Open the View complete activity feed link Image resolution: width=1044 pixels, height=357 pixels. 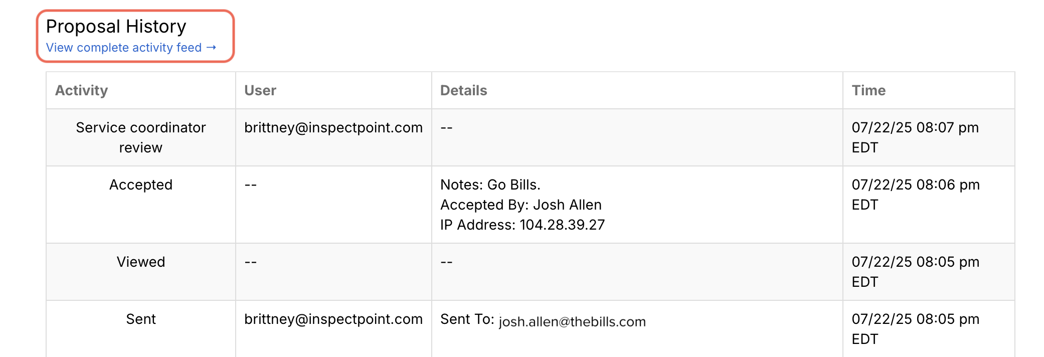tap(131, 48)
